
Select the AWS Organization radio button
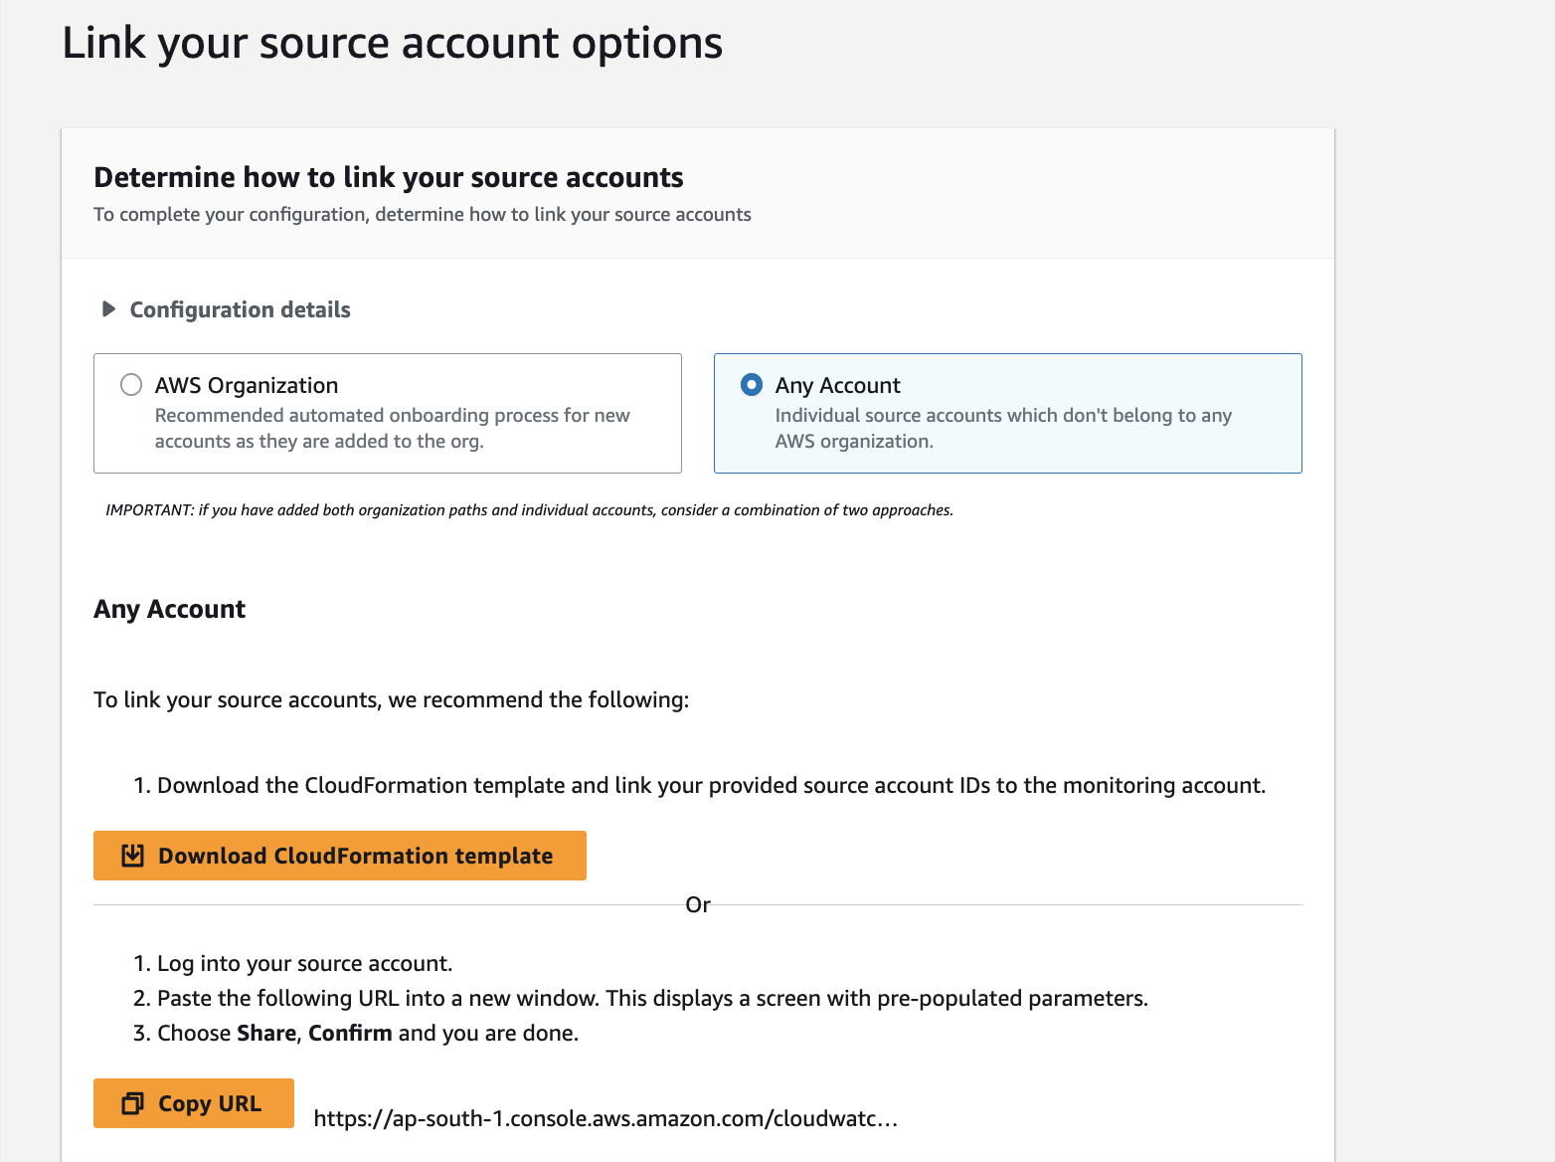coord(131,385)
